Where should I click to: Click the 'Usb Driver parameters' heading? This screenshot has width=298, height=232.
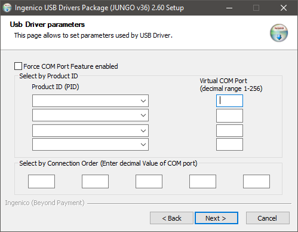pyautogui.click(x=47, y=25)
